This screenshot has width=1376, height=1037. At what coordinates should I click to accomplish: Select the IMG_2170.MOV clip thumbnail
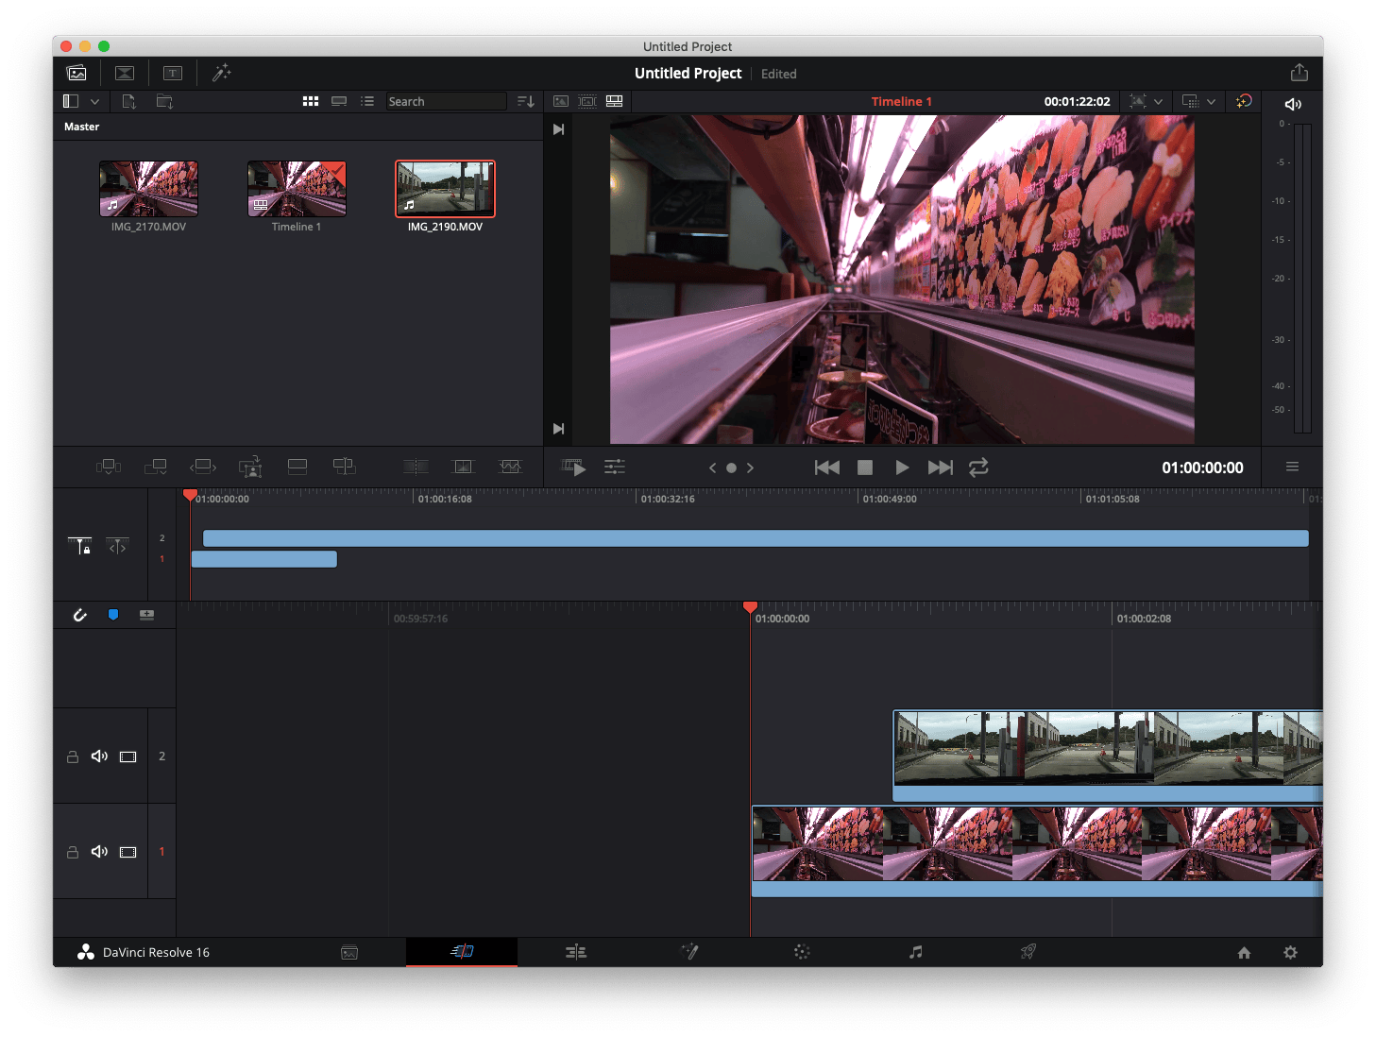pos(148,188)
